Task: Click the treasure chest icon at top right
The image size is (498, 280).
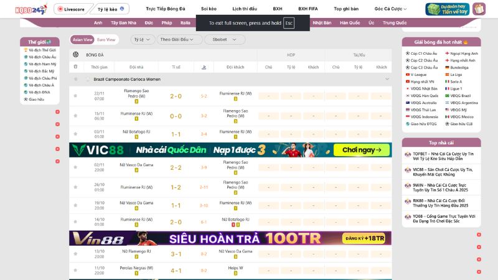Action: click(x=479, y=9)
